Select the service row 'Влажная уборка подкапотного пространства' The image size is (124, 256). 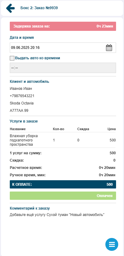pos(63,140)
